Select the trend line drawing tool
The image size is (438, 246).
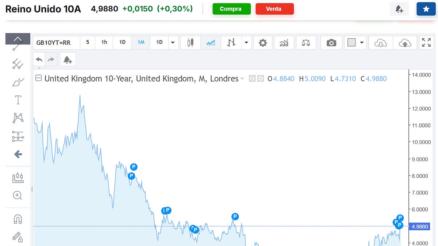click(18, 44)
